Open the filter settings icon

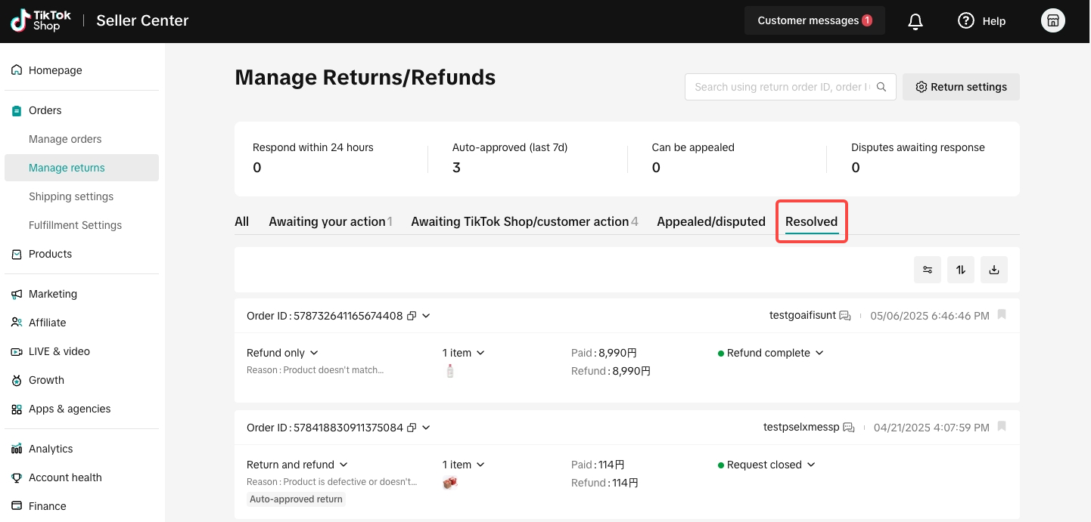pos(928,270)
